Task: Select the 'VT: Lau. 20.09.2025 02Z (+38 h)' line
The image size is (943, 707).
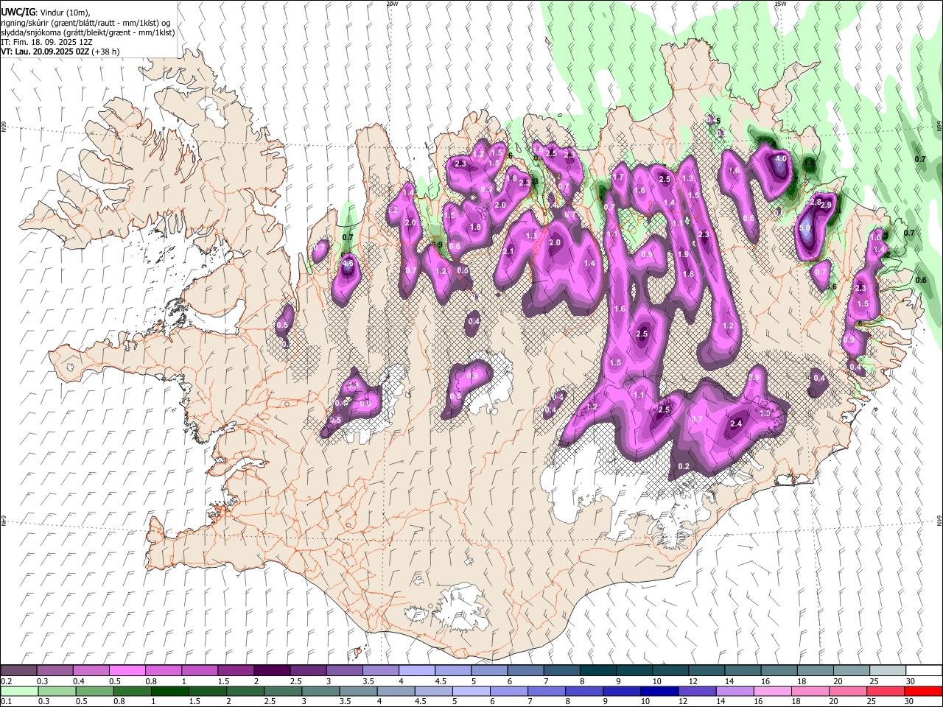Action: pos(60,52)
